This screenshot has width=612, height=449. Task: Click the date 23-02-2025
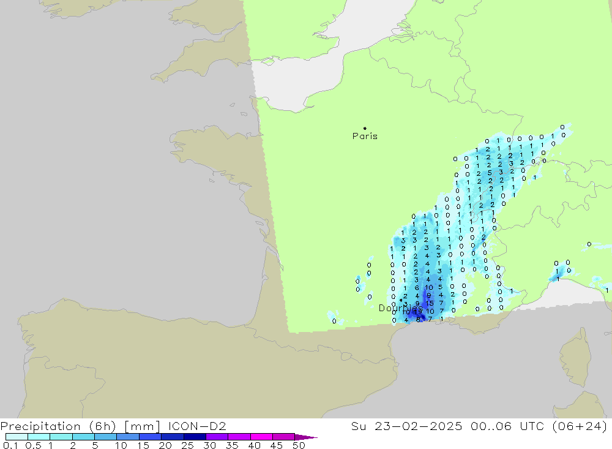(x=419, y=426)
